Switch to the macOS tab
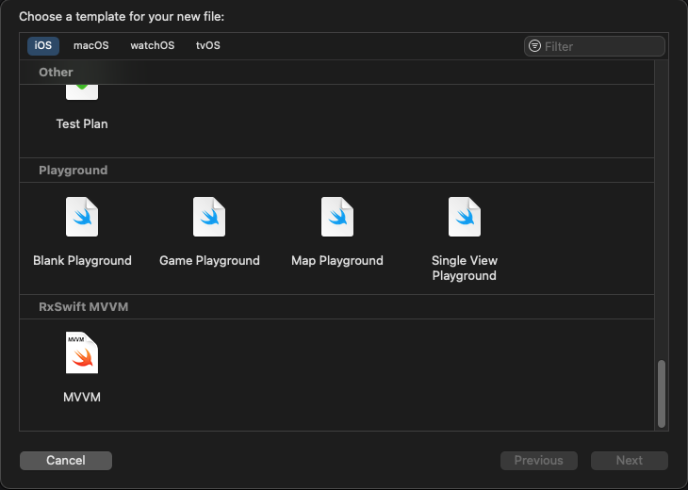This screenshot has width=688, height=490. (x=90, y=45)
